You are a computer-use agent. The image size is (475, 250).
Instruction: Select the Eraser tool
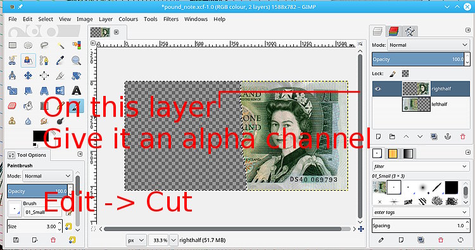click(12, 105)
